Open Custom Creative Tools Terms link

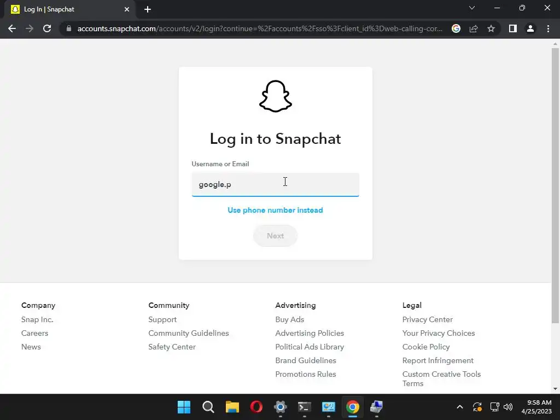pyautogui.click(x=441, y=378)
